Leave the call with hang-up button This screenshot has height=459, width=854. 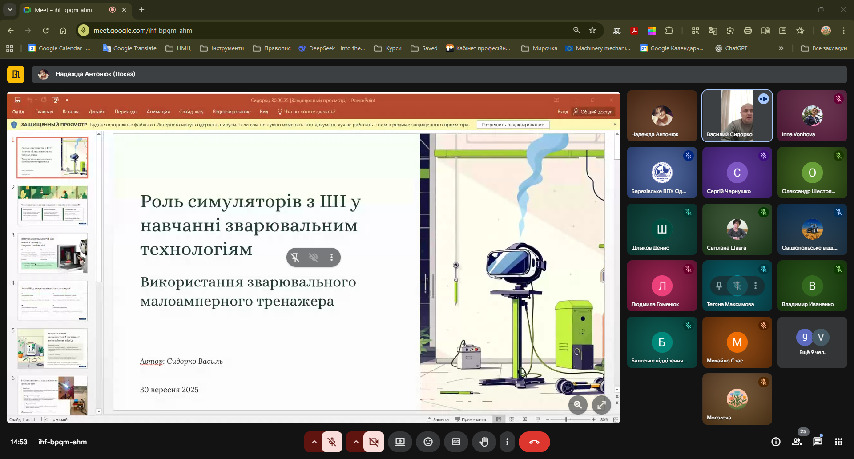[534, 442]
